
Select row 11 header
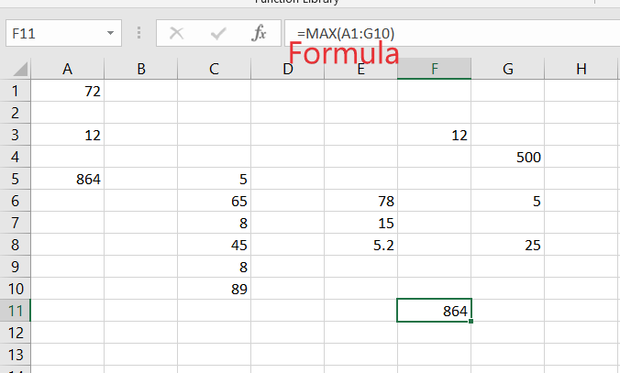16,311
